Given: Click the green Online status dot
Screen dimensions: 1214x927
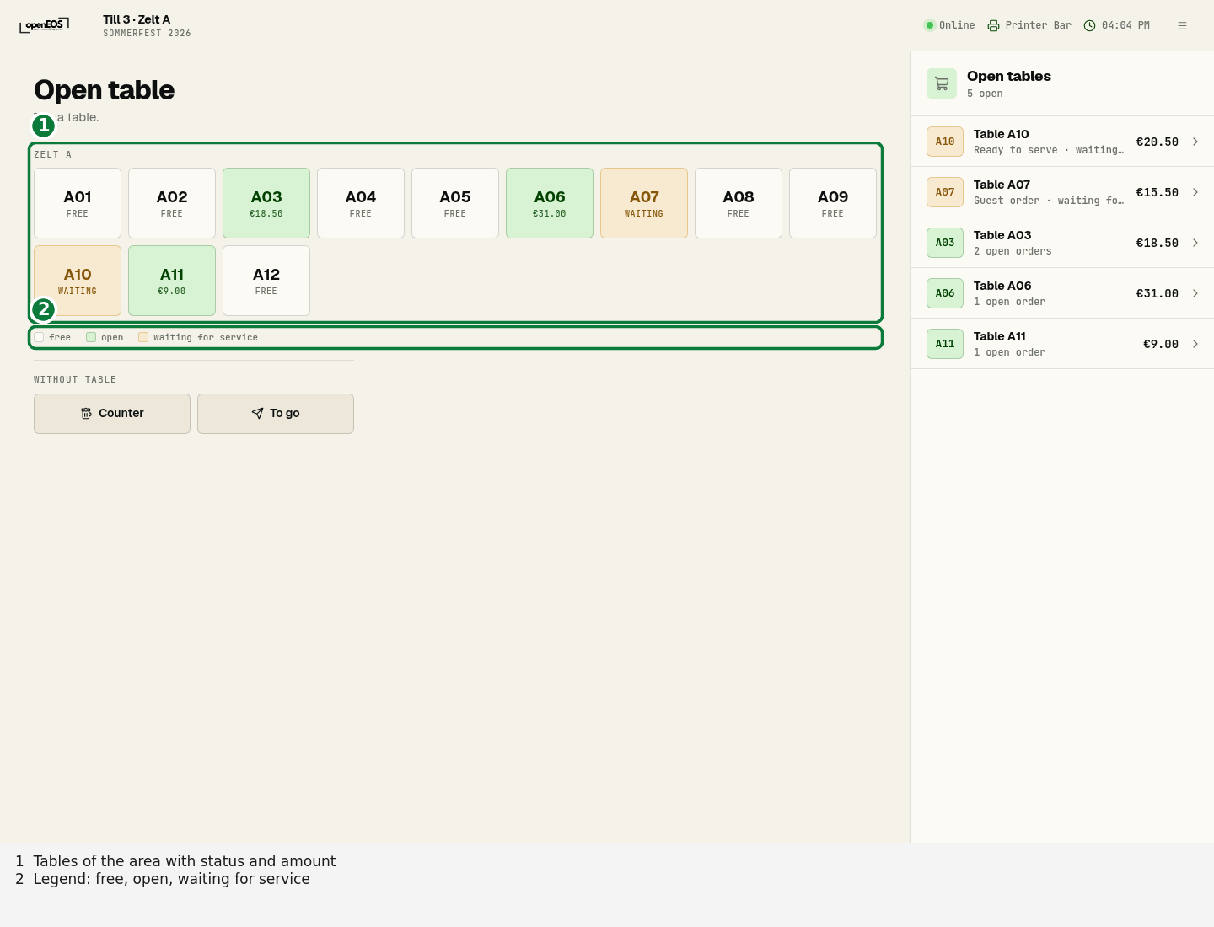Looking at the screenshot, I should 930,25.
